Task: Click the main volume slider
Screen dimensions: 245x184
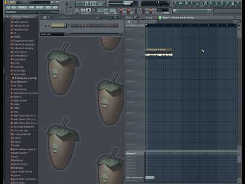Action: (x=67, y=6)
